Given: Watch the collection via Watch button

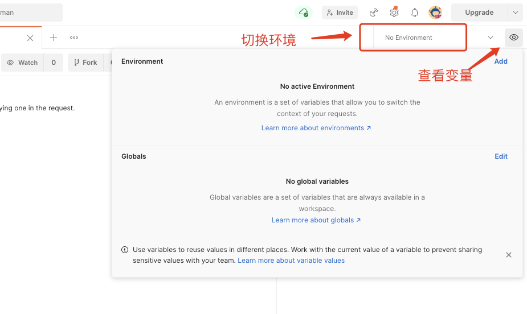Looking at the screenshot, I should pos(23,63).
